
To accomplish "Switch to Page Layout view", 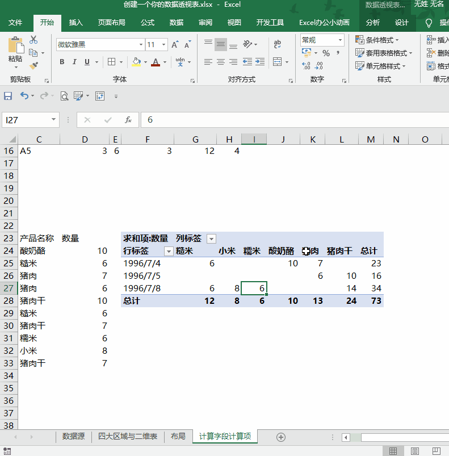I will [415, 451].
